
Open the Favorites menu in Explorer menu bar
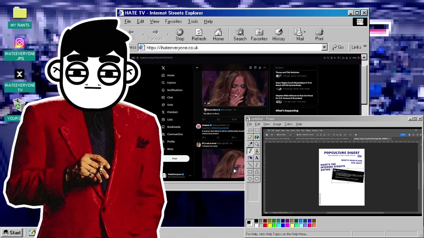pyautogui.click(x=173, y=21)
